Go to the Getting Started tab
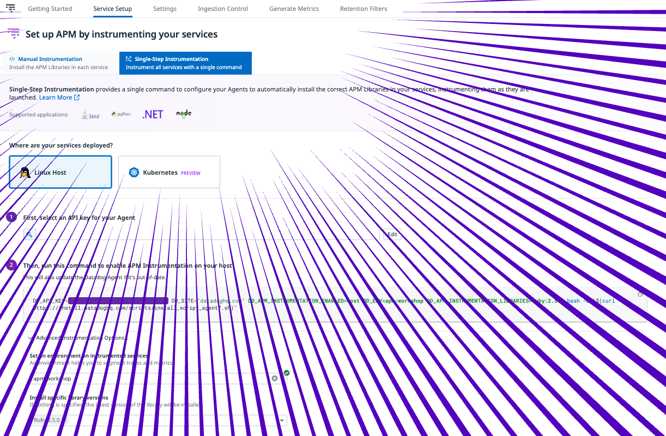This screenshot has width=666, height=436. [x=50, y=9]
